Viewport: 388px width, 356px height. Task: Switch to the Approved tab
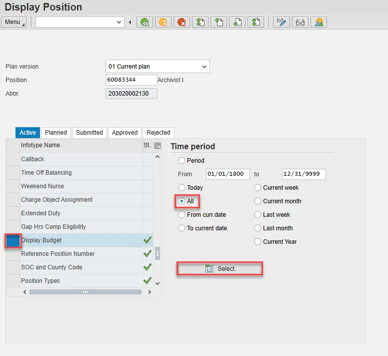[x=124, y=133]
